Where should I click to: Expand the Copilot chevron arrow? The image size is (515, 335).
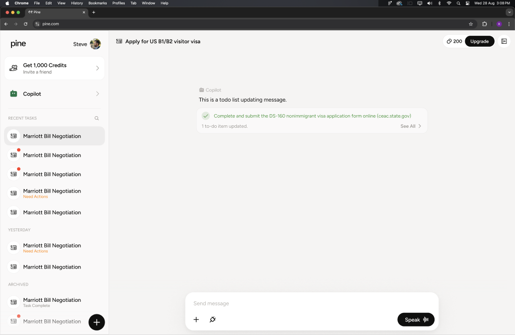[98, 94]
